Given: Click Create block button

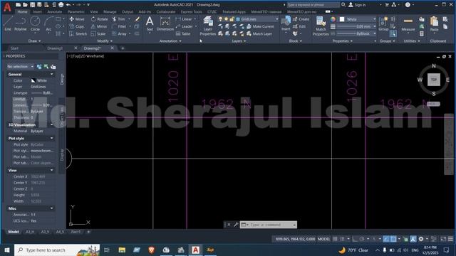Looking at the screenshot, I should [x=301, y=19].
